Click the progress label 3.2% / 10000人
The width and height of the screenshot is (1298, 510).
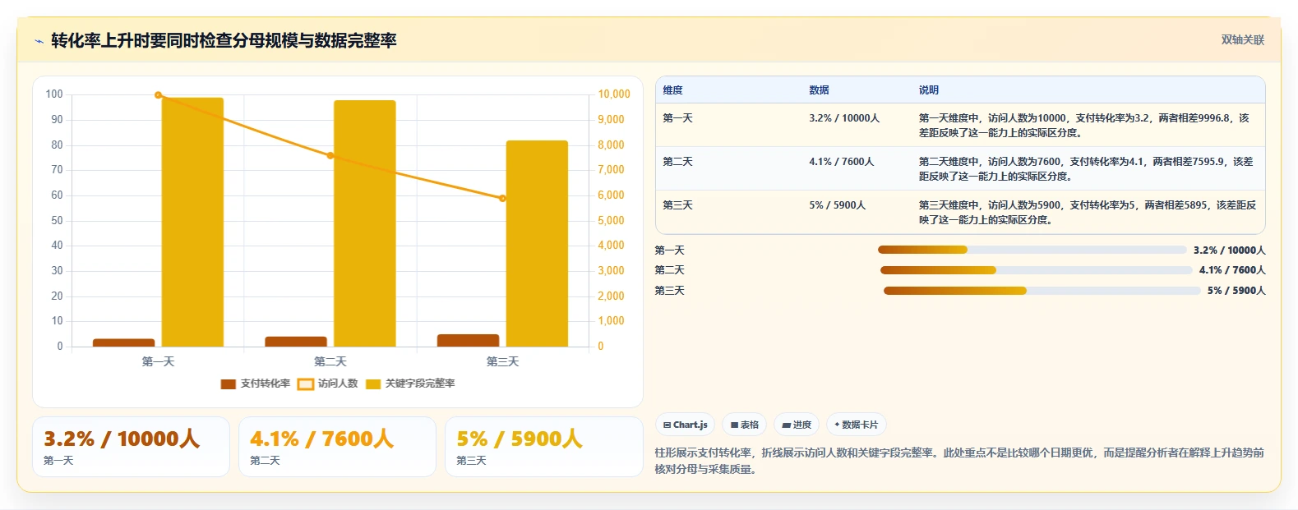[1230, 250]
